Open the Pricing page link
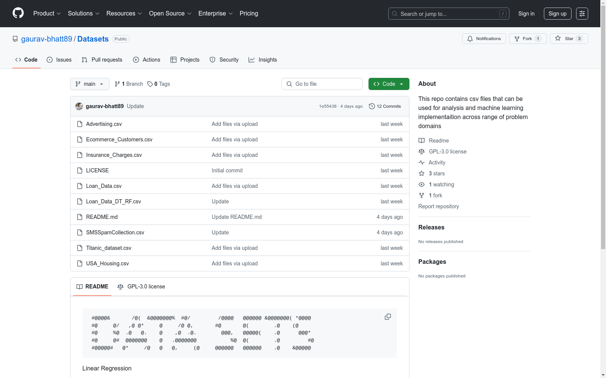This screenshot has height=378, width=606. coord(249,14)
